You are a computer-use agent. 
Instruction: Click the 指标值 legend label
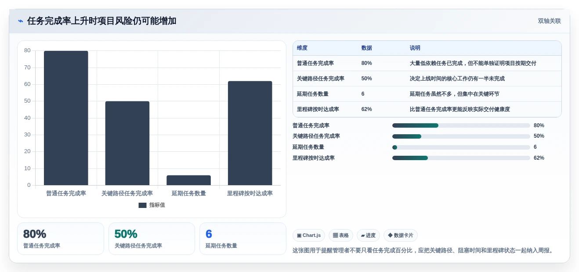click(157, 205)
